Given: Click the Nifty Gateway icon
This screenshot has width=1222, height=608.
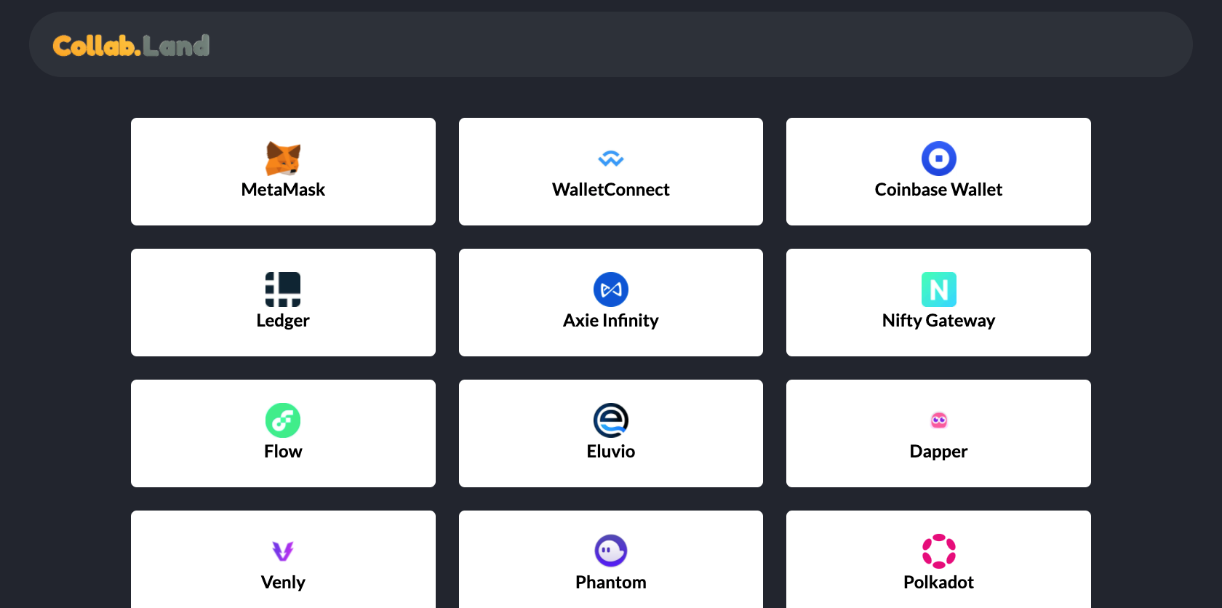Looking at the screenshot, I should tap(938, 289).
